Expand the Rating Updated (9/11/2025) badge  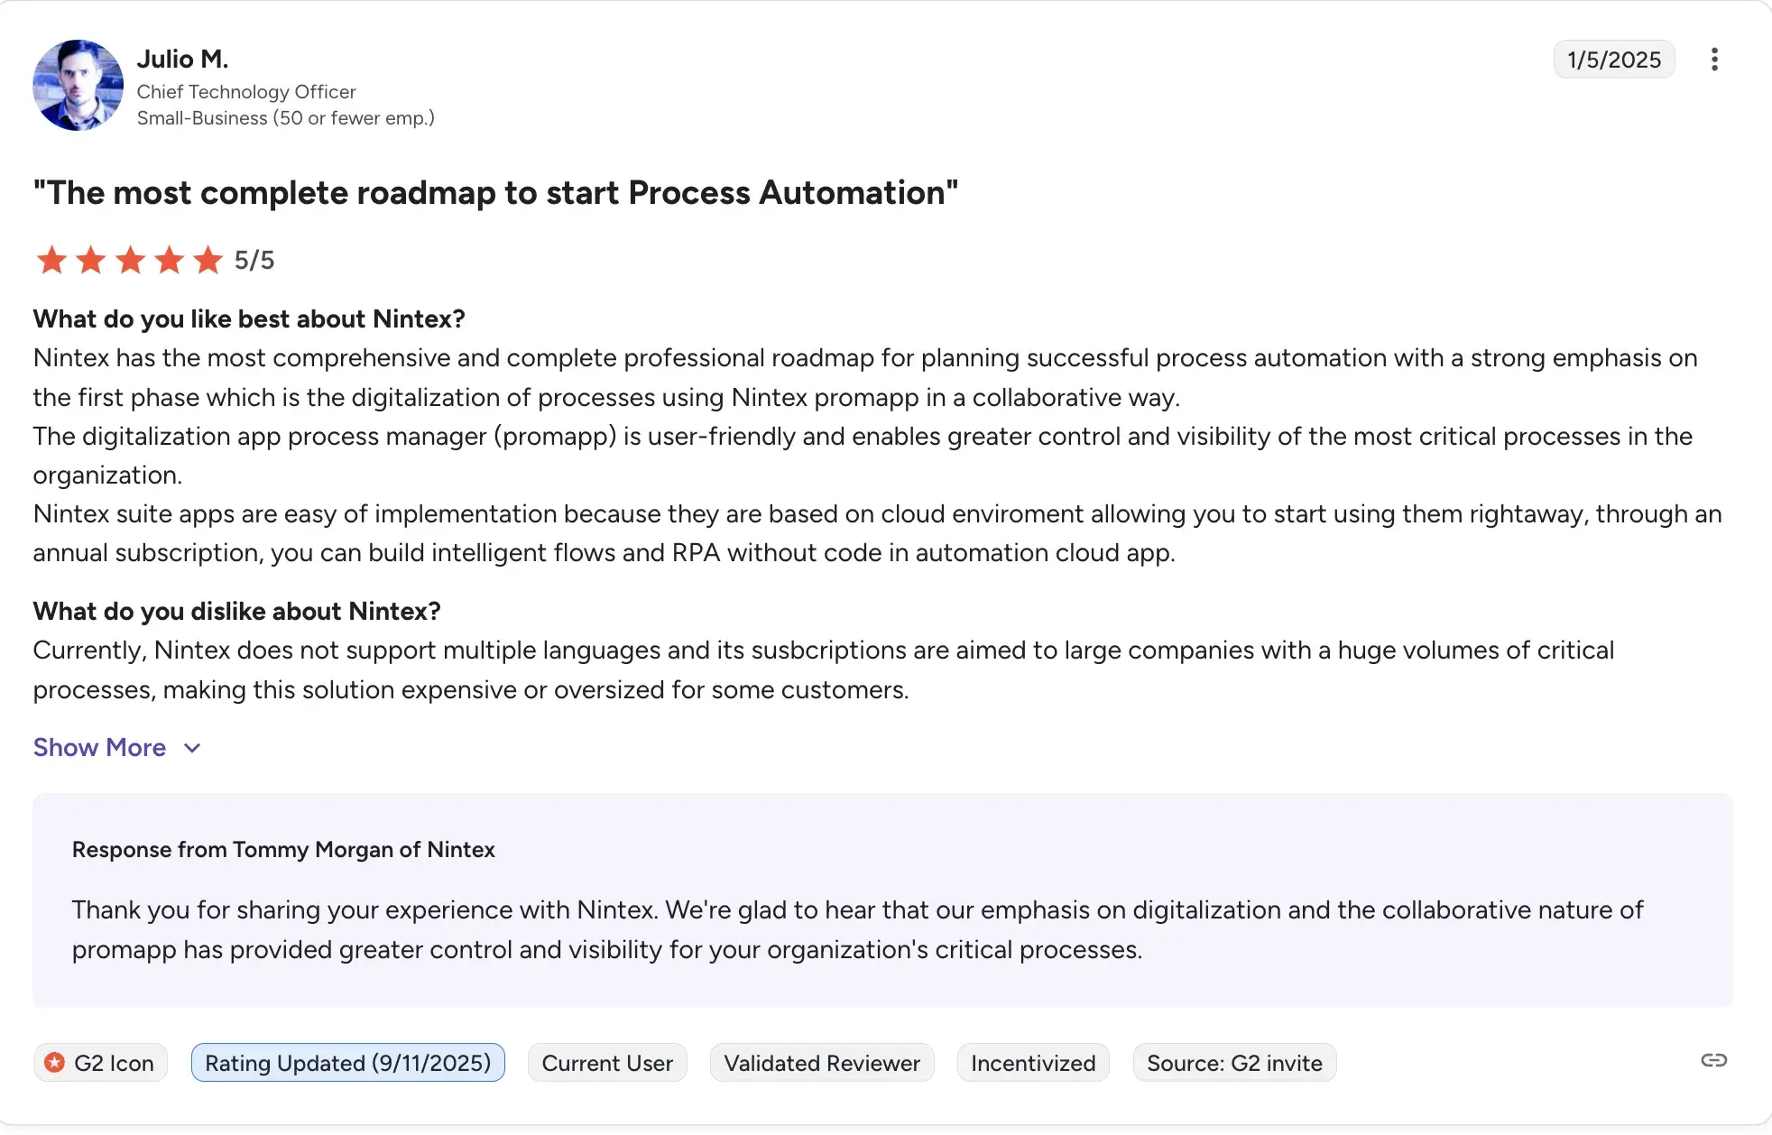point(347,1062)
